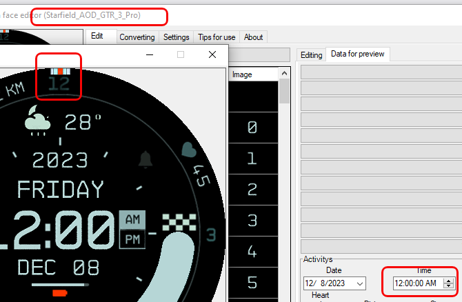Open the Date picker dropdown arrow

(360, 284)
